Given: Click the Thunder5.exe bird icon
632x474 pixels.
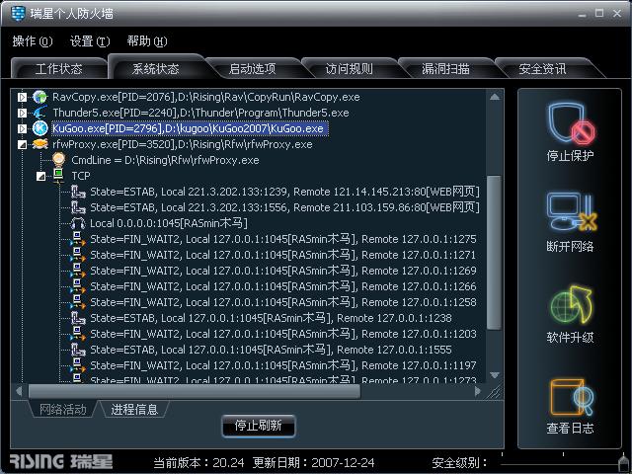Looking at the screenshot, I should click(x=39, y=113).
